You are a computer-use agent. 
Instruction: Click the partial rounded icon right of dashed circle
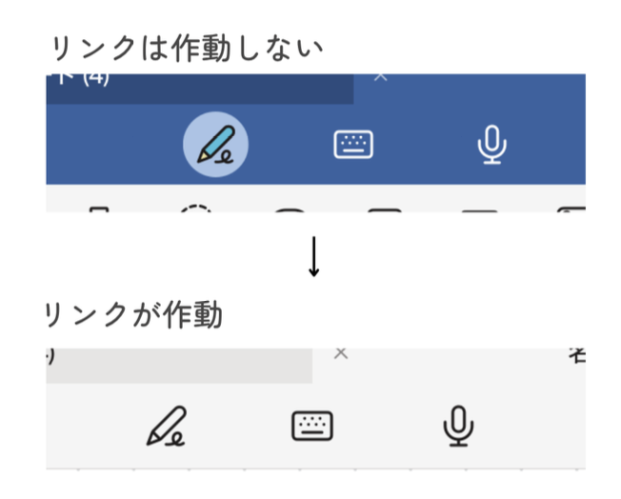click(x=290, y=210)
